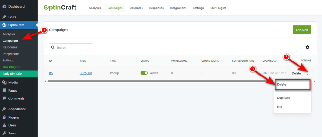322x137 pixels.
Task: Open Comments via speech bubble icon
Action: pyautogui.click(x=4, y=98)
